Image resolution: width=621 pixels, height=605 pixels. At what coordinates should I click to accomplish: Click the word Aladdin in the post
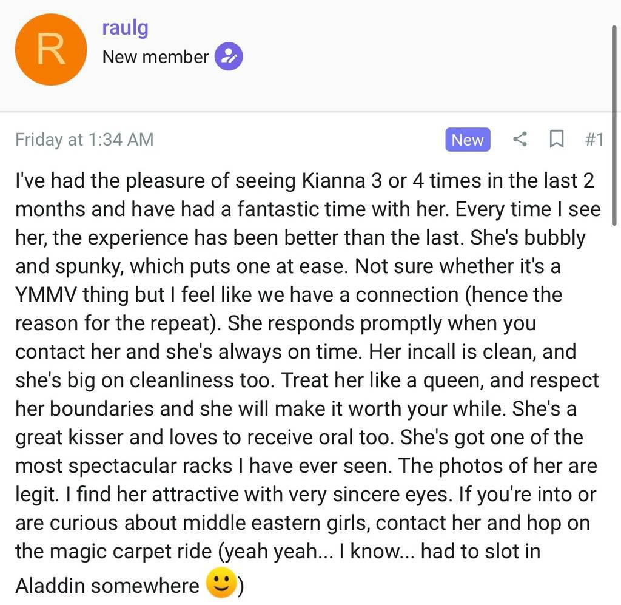coord(50,586)
